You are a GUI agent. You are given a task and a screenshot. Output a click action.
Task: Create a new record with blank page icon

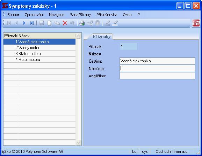[x=50, y=23]
